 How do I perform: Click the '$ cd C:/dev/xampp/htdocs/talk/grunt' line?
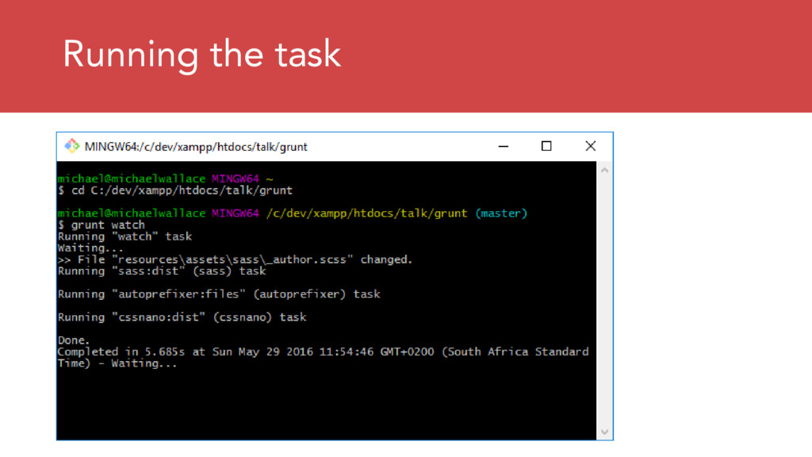[x=175, y=190]
